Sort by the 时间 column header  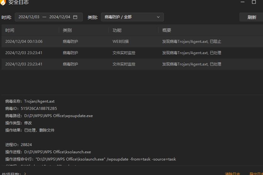[x=10, y=30]
